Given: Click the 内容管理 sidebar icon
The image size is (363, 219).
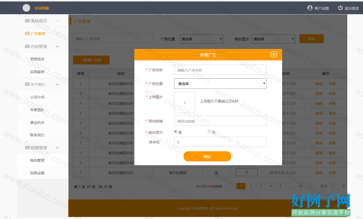Looking at the screenshot, I should 27,46.
